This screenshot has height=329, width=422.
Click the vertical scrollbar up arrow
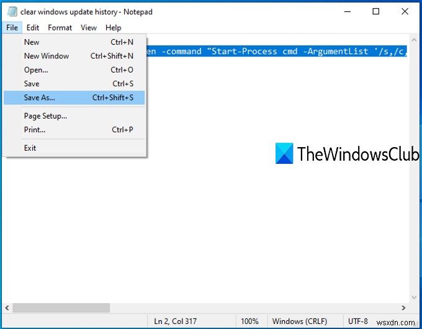point(414,40)
